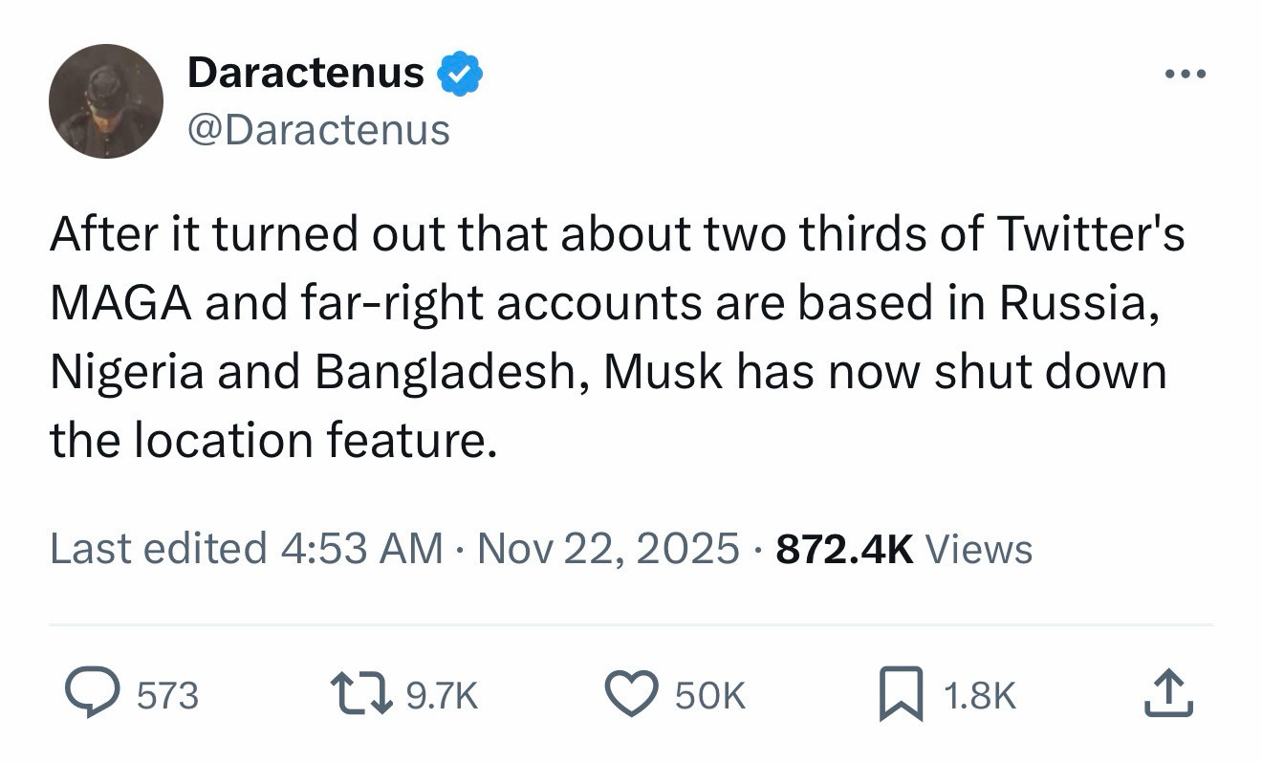1262x763 pixels.
Task: Click the 1.8K bookmarks count
Action: 979,696
